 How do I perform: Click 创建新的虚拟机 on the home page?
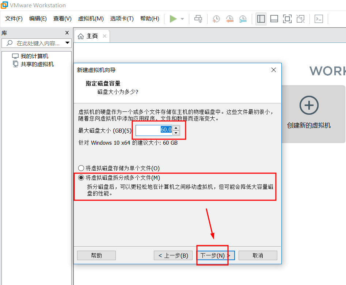[309, 125]
